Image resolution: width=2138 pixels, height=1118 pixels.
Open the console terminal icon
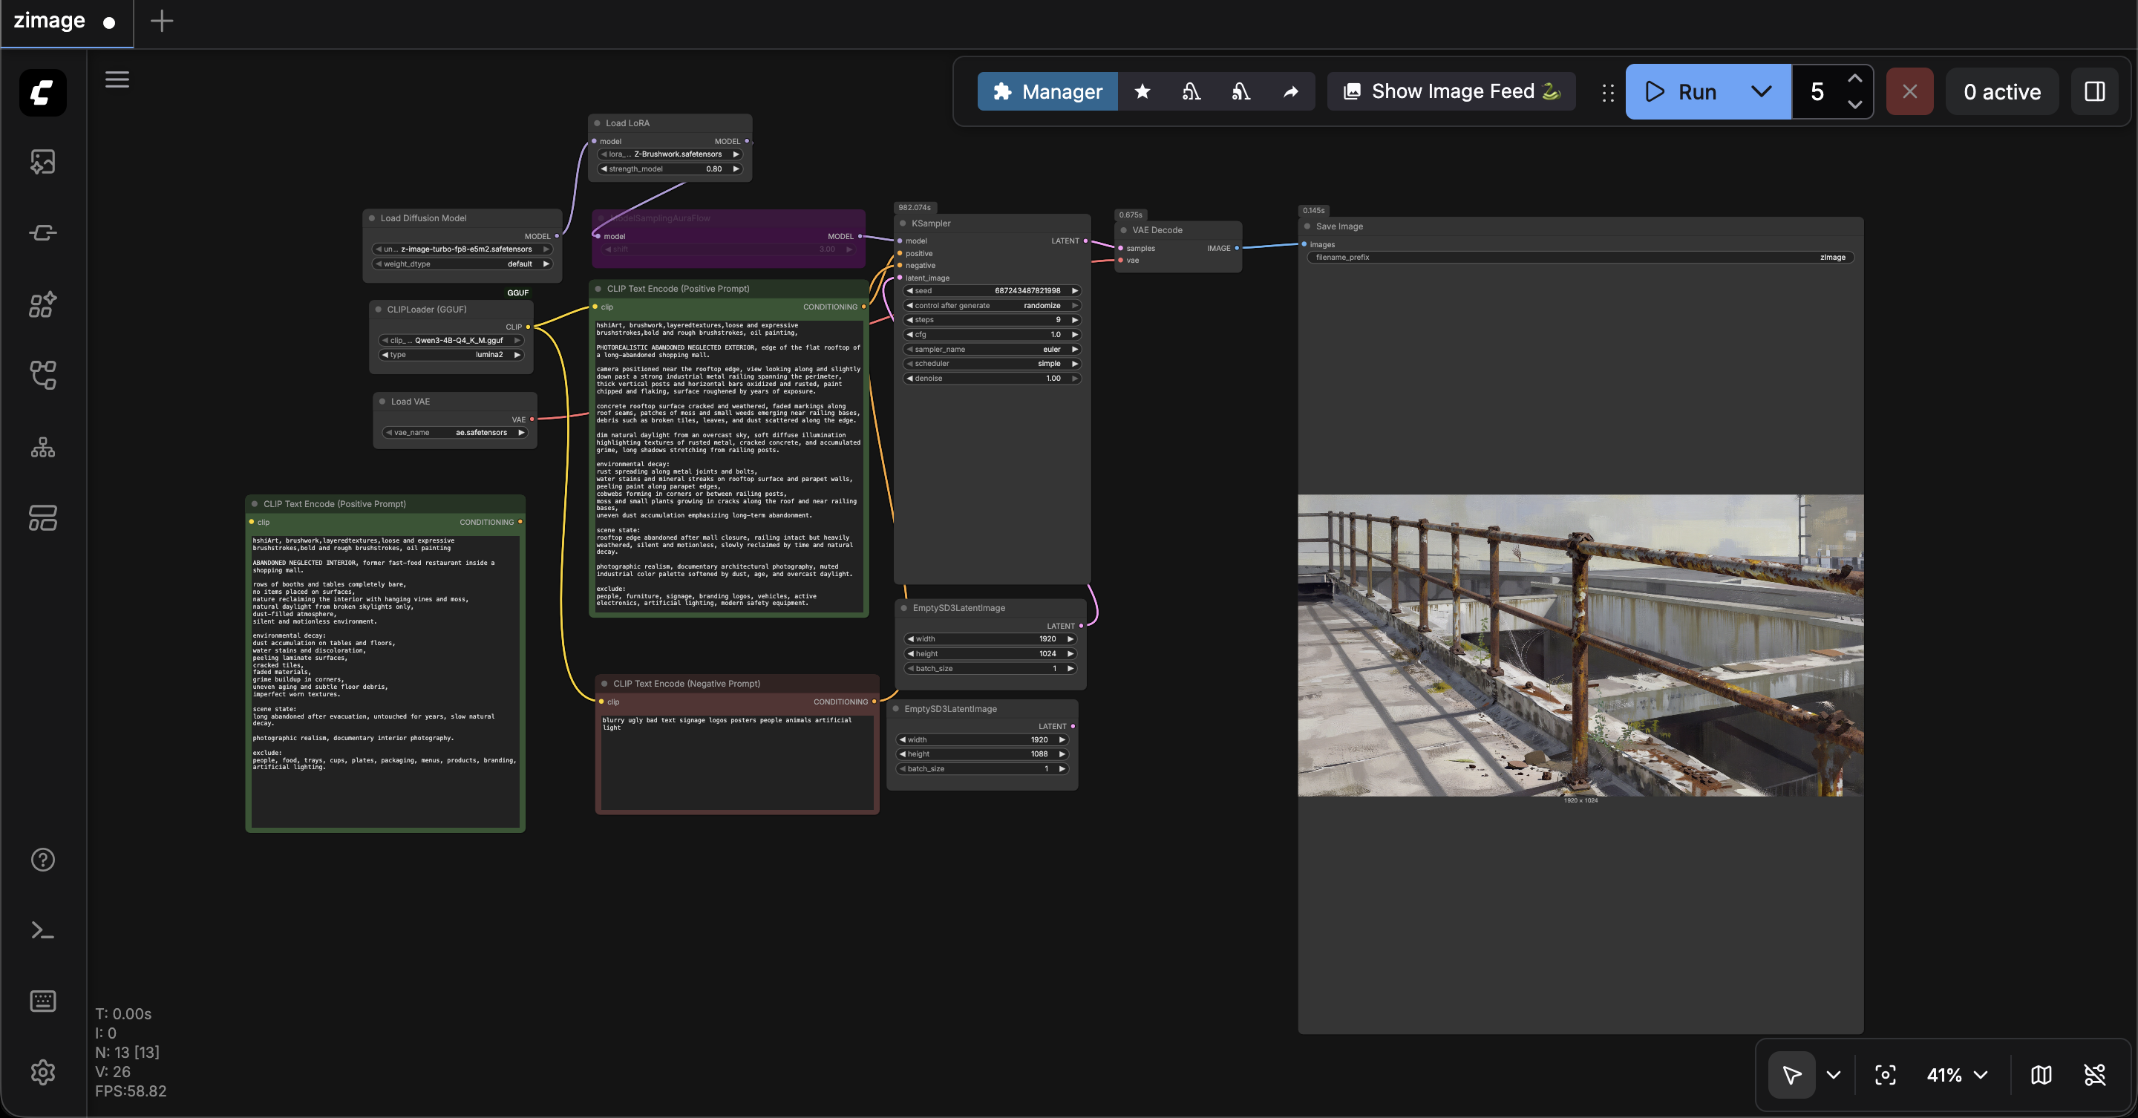(x=42, y=930)
